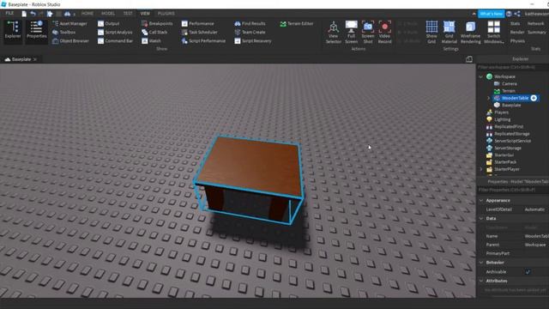Image resolution: width=549 pixels, height=309 pixels.
Task: Toggle the Render stats display
Action: click(x=516, y=33)
